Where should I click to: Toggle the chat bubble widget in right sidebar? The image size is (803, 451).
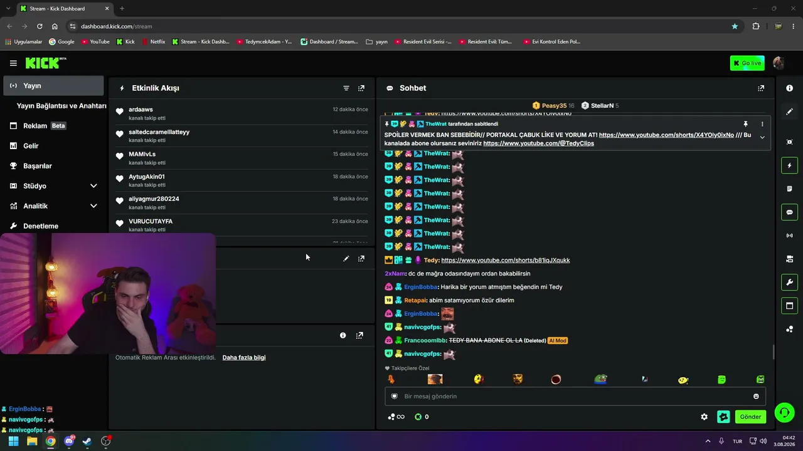click(x=789, y=212)
